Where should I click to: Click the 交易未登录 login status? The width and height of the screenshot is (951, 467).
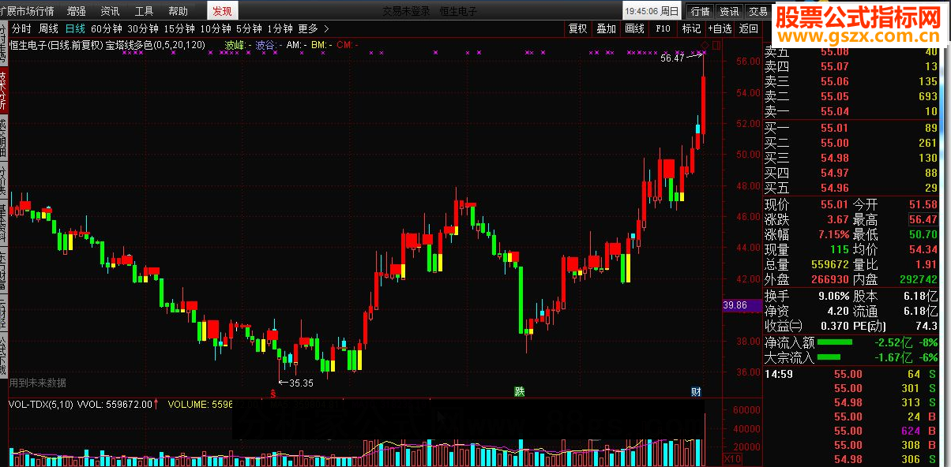pos(408,11)
